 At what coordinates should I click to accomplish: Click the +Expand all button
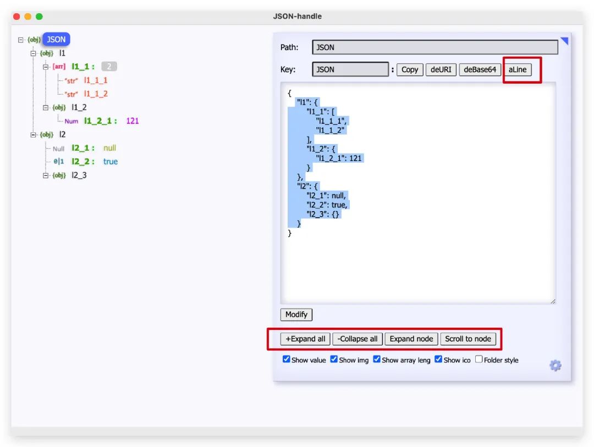(x=305, y=339)
